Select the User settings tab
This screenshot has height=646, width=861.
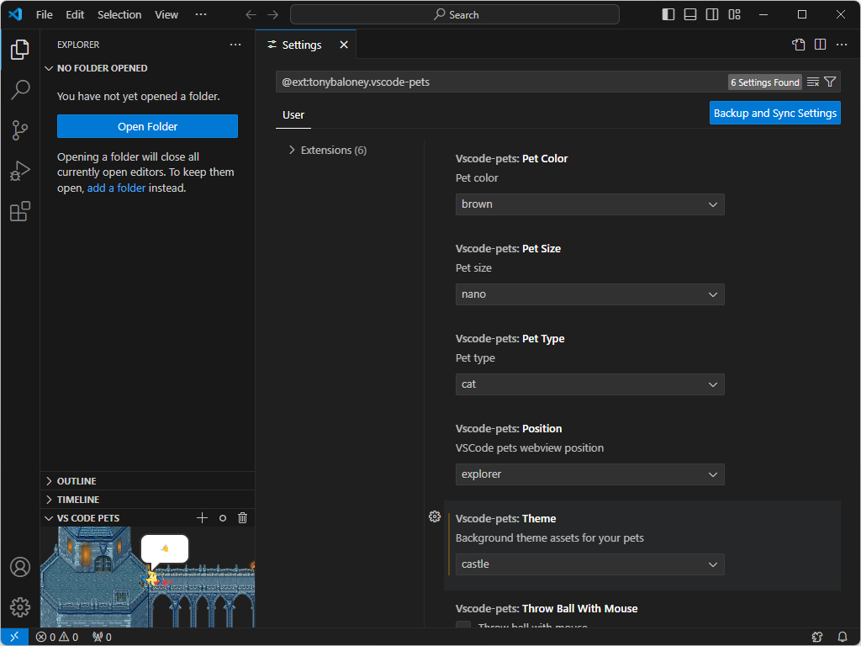coord(293,114)
